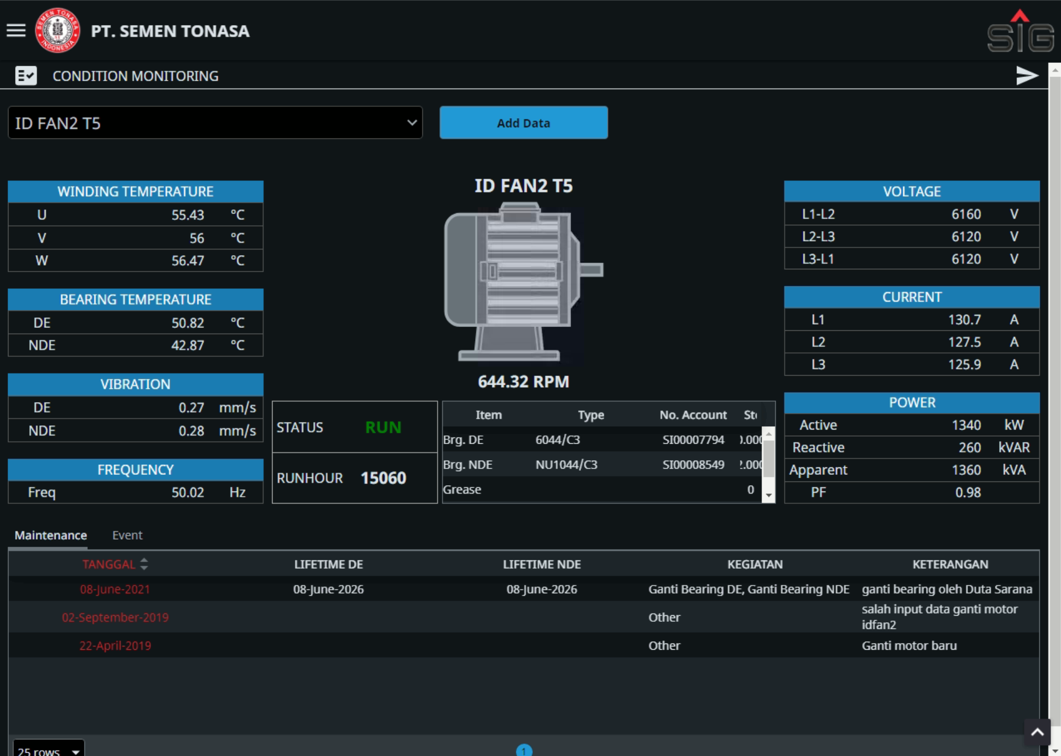Click the paper plane send icon

(1027, 76)
